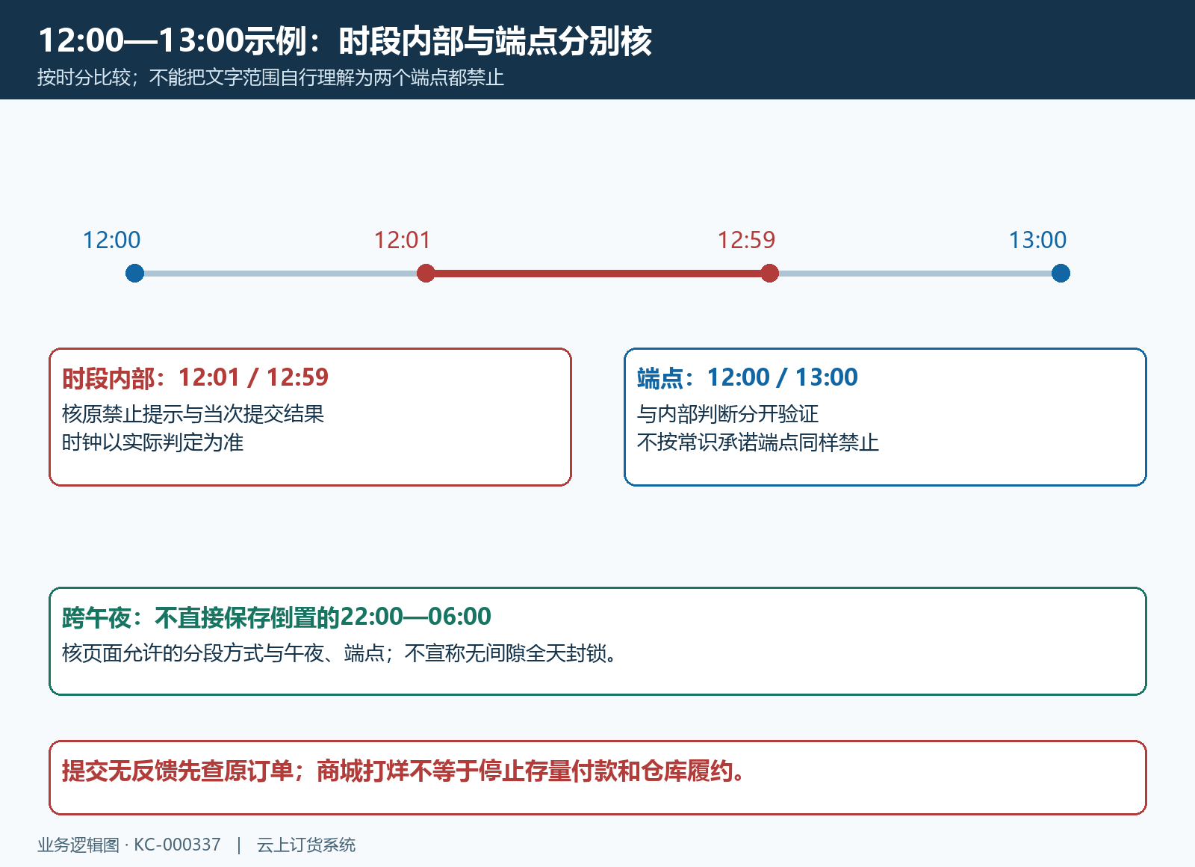Click the heading "时段内部：12:01 / 12:59"
1195x867 pixels.
195,378
